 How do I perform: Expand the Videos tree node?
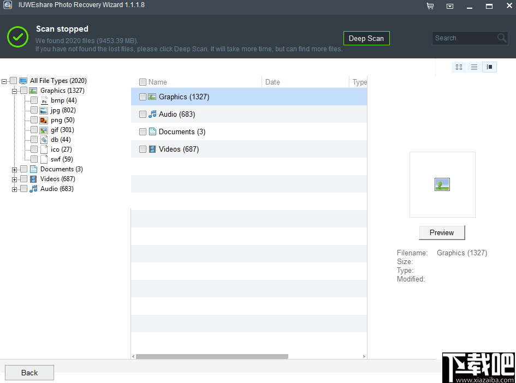click(13, 178)
